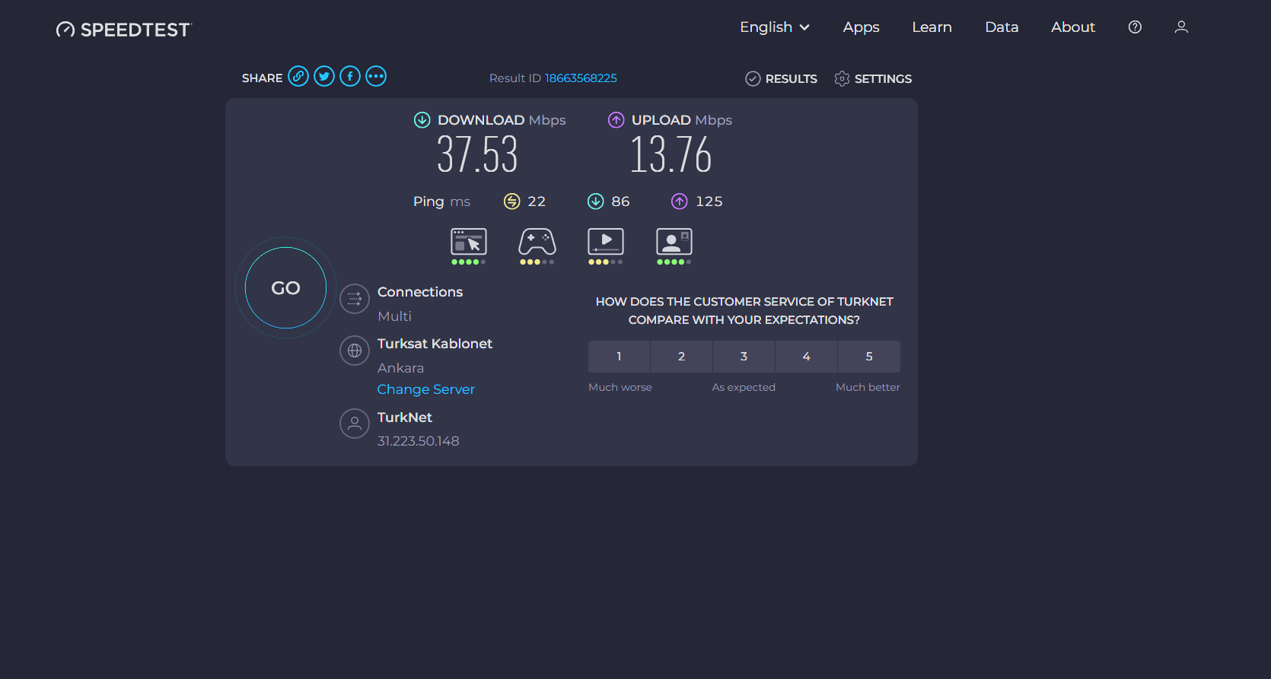Click the Speedtest logo

click(x=124, y=30)
